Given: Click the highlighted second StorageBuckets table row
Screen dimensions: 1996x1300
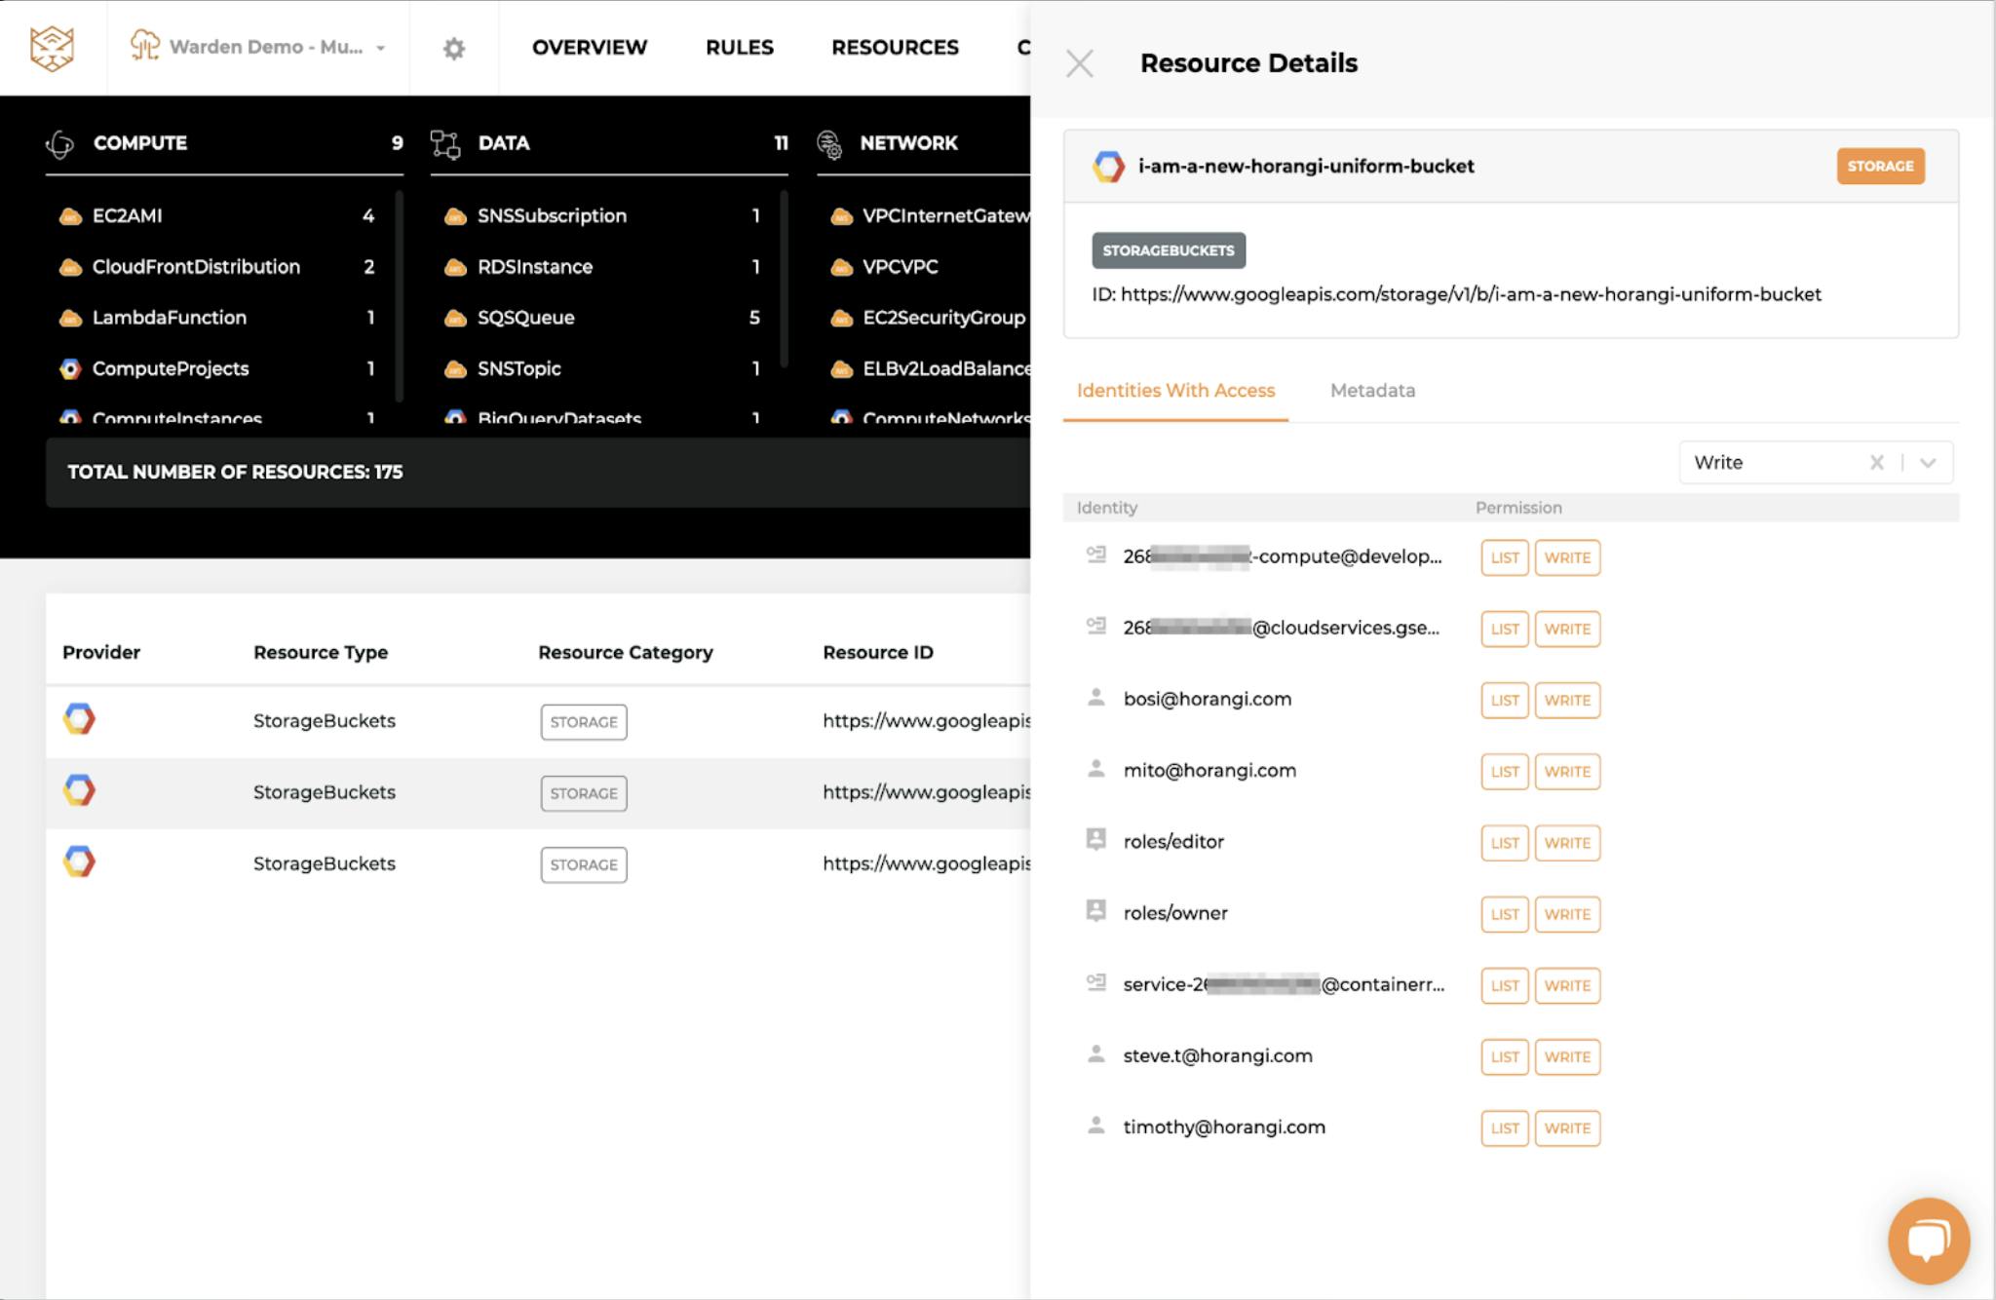Looking at the screenshot, I should [538, 793].
